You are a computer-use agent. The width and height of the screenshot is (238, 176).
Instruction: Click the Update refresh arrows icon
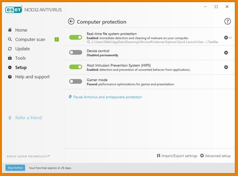click(10, 49)
